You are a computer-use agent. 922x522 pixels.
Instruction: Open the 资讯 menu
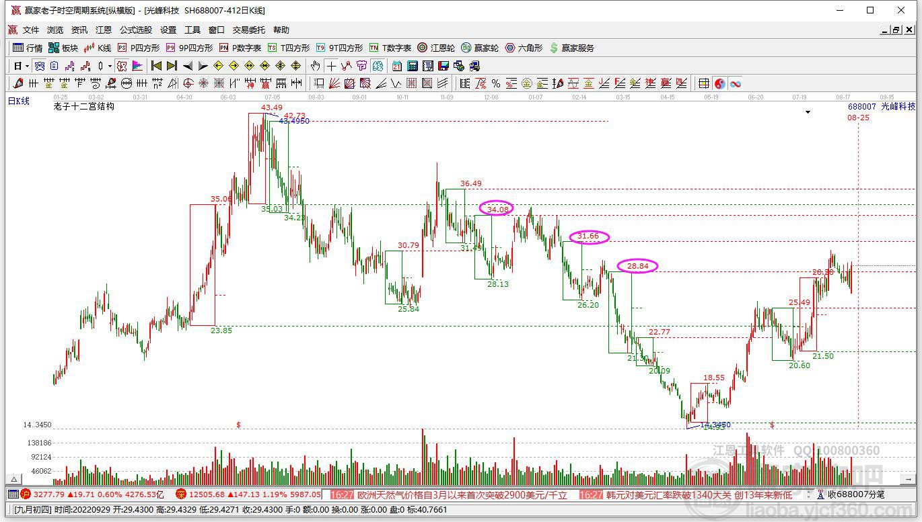point(79,30)
